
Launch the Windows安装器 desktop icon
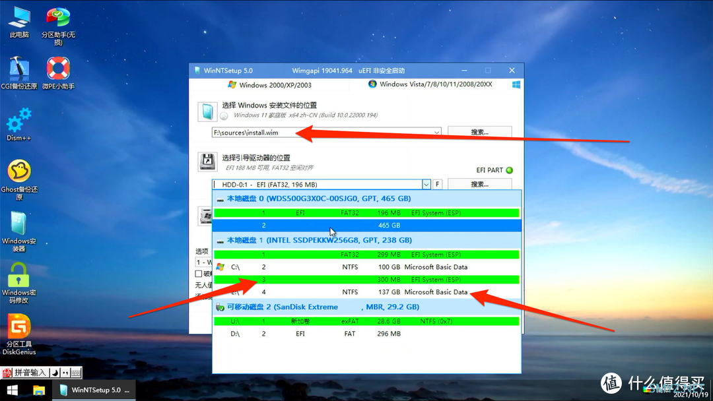click(19, 231)
